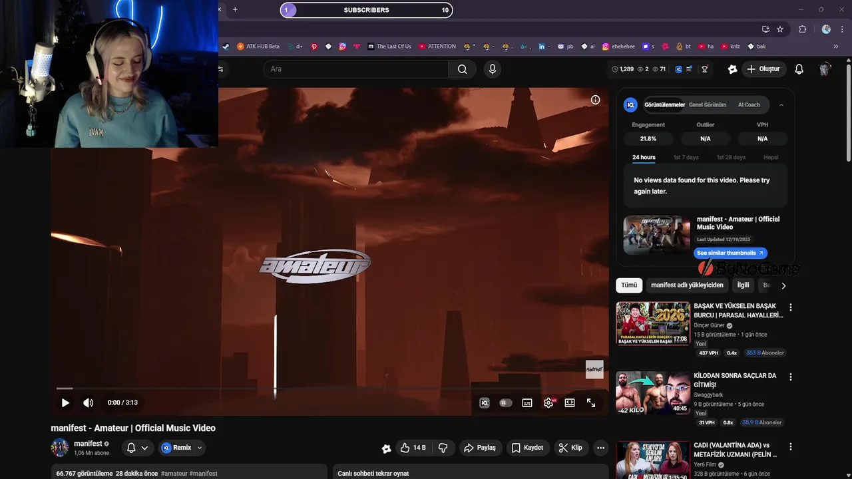852x479 pixels.
Task: Open the manifest channel avatar
Action: coord(60,448)
